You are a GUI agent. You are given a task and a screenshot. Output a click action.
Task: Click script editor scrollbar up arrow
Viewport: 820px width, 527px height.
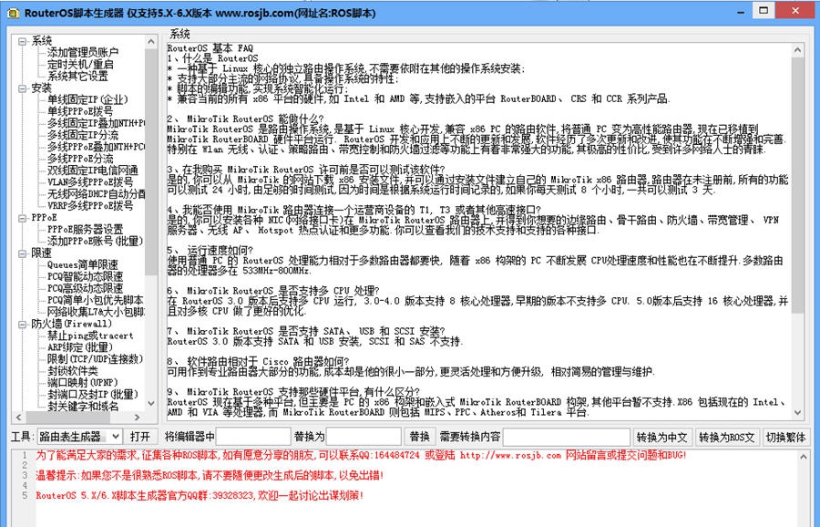click(x=804, y=457)
